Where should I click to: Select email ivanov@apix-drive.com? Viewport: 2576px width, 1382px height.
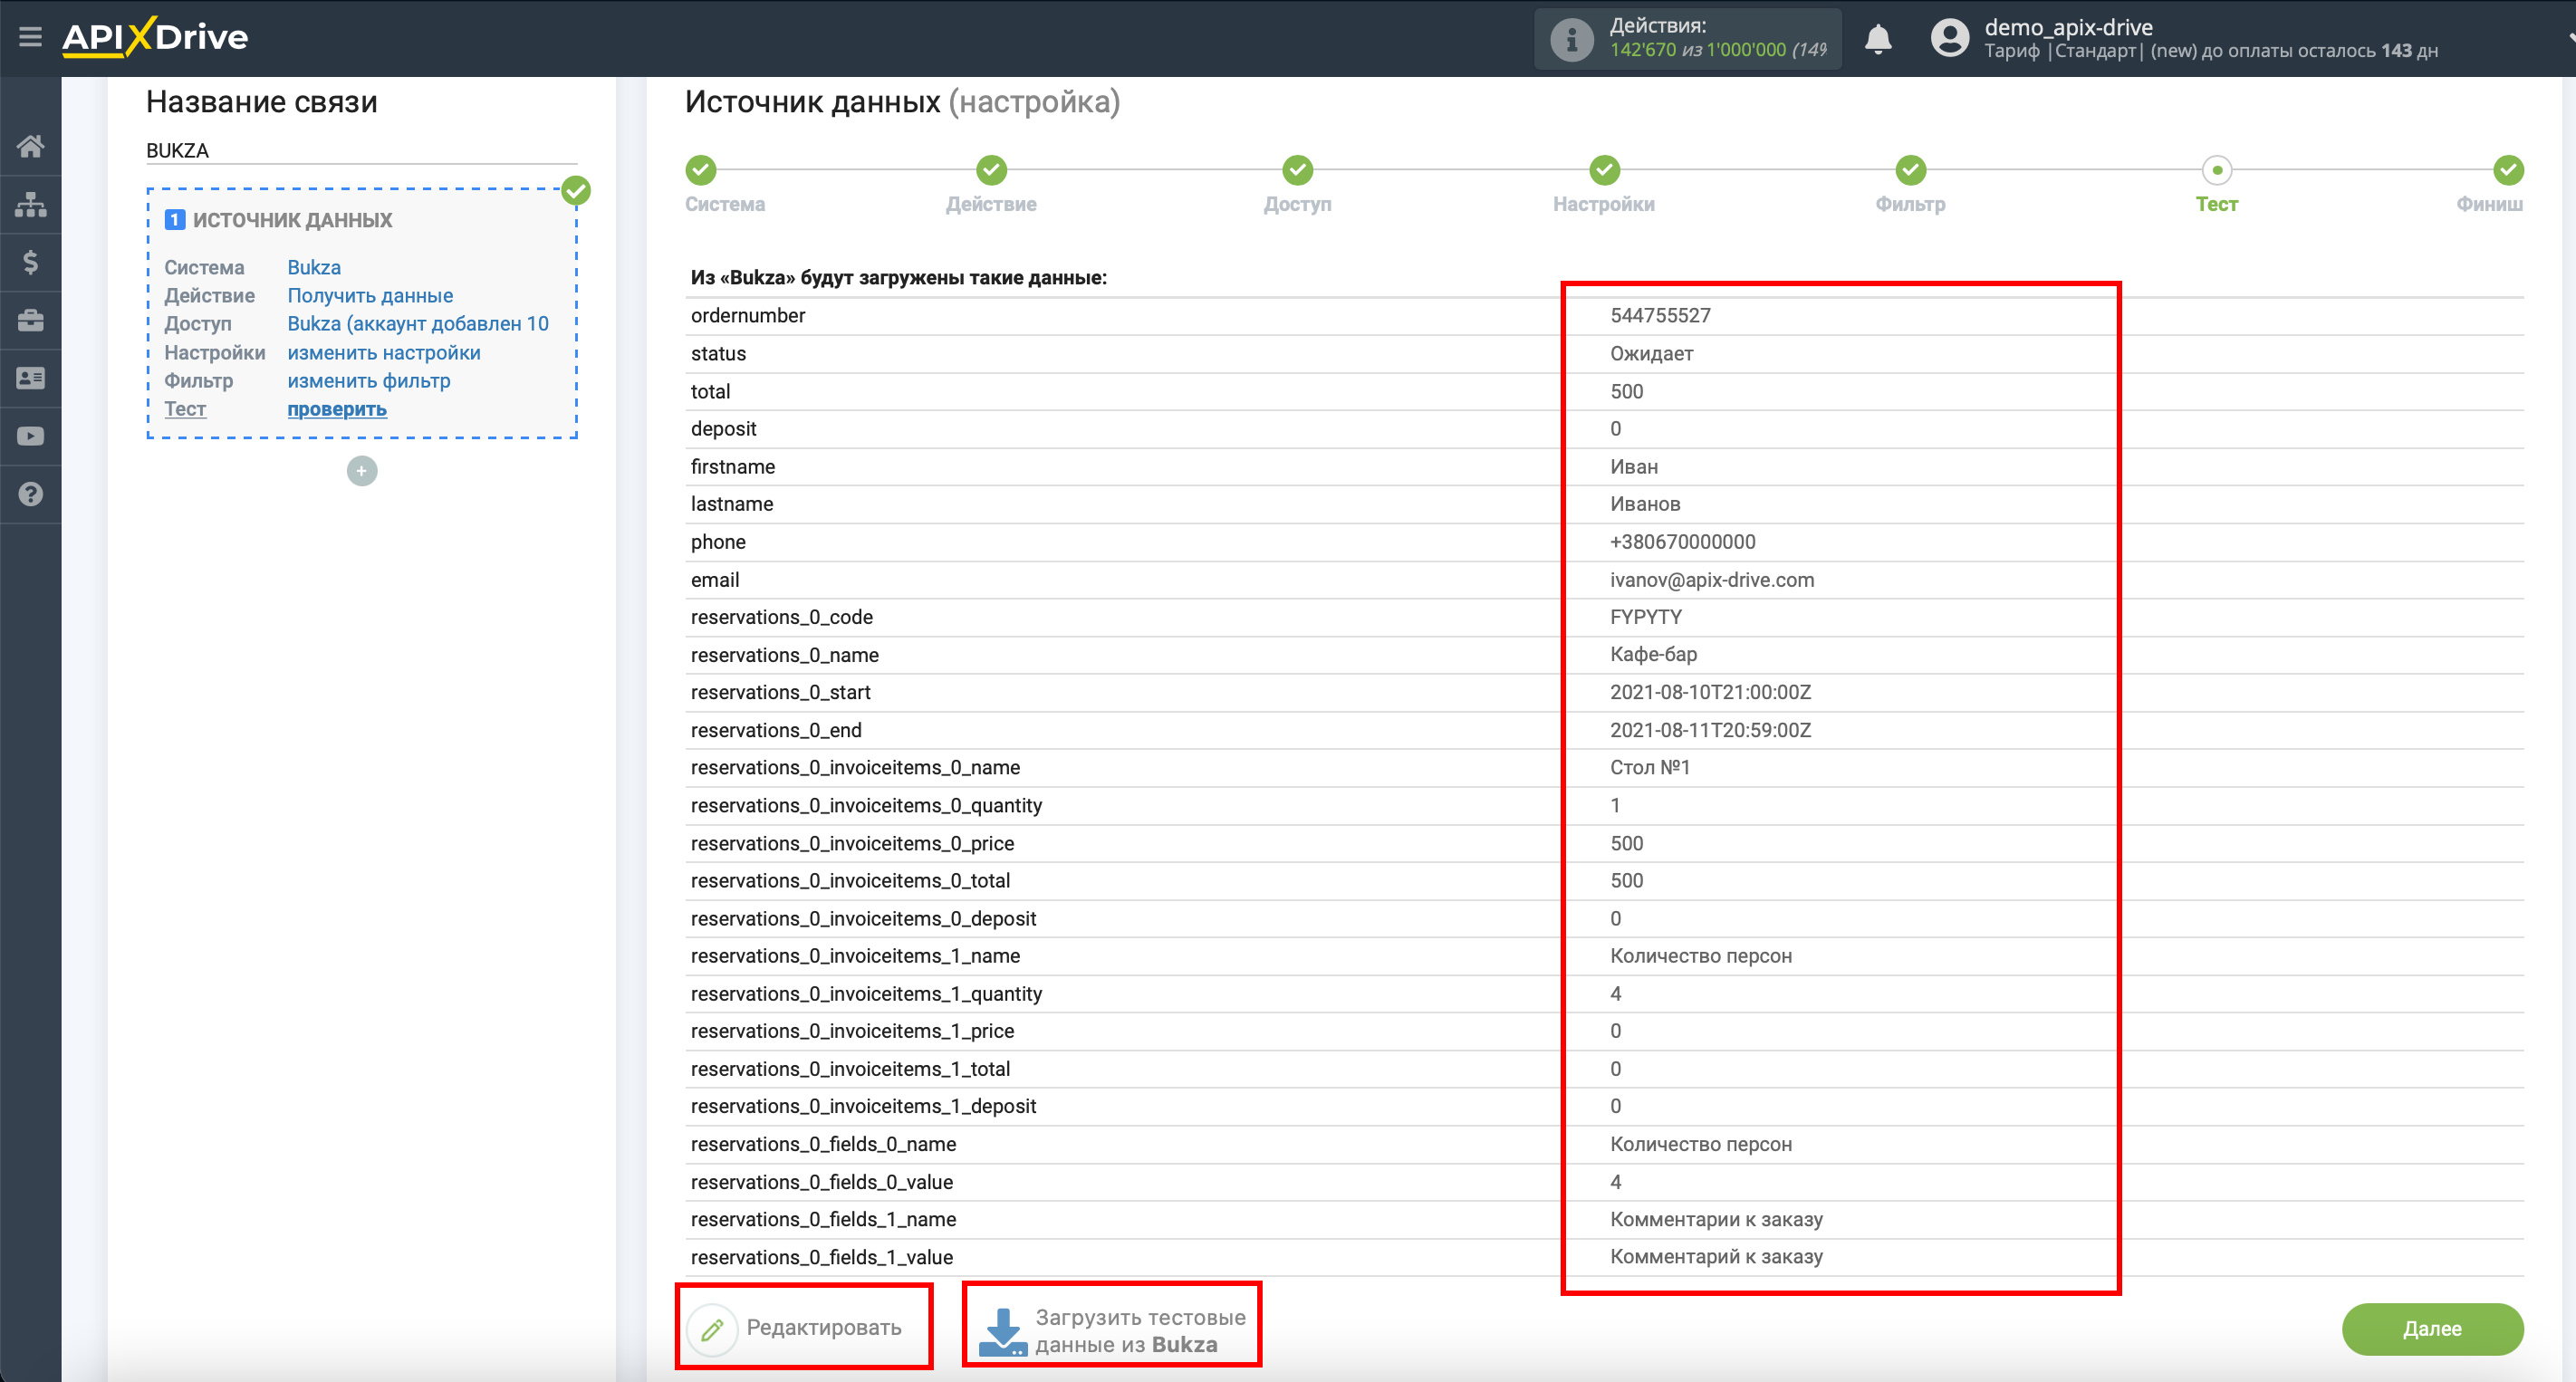pos(1712,580)
